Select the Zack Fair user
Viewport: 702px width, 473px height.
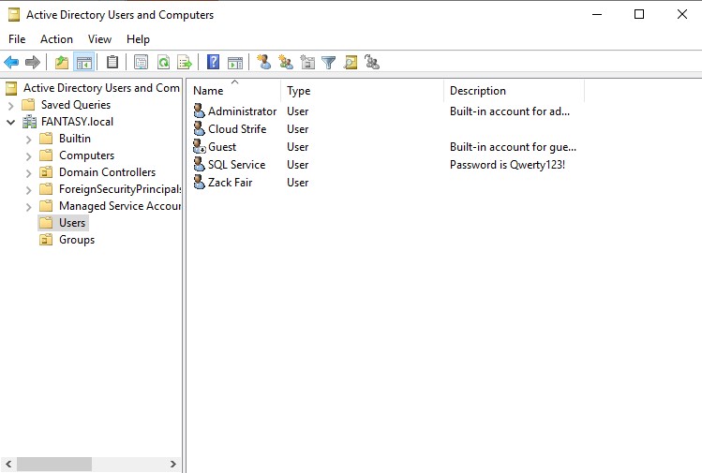pyautogui.click(x=231, y=183)
